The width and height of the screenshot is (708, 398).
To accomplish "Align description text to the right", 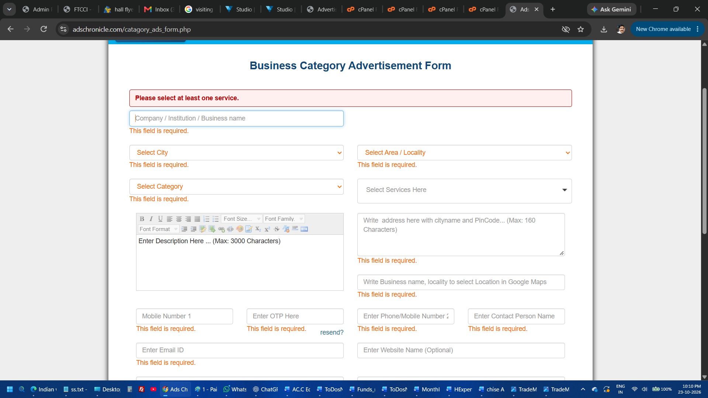I will point(188,219).
